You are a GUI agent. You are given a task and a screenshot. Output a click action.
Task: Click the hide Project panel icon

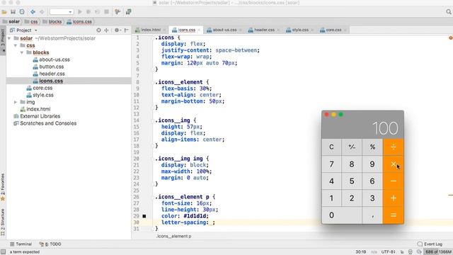(x=126, y=30)
